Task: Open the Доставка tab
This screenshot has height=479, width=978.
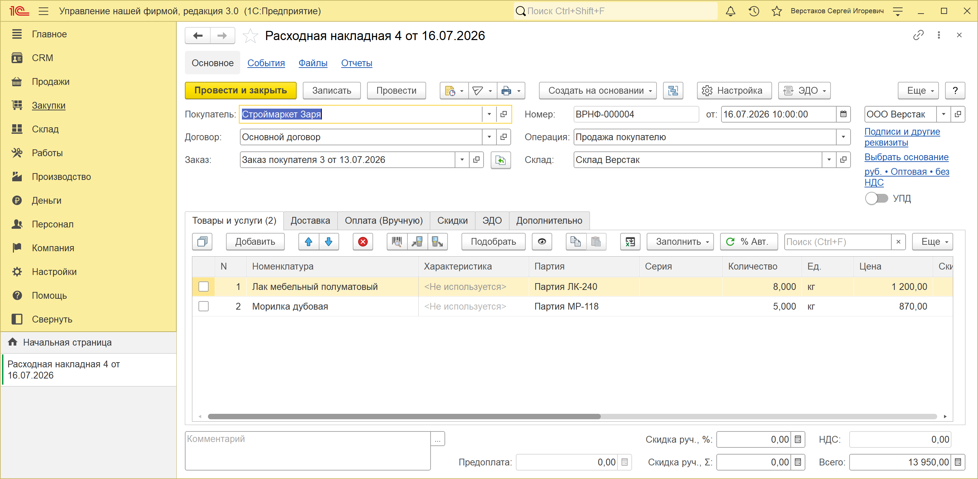Action: click(310, 220)
